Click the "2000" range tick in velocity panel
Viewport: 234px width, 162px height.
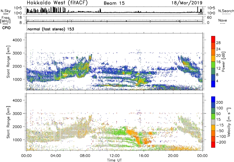tap(17, 127)
